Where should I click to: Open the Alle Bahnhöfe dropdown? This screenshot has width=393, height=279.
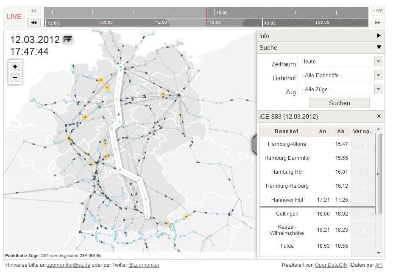tap(340, 76)
